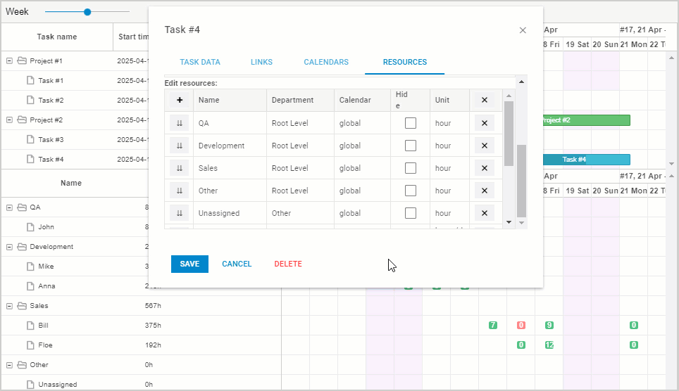Click the Calendar column header in resources table
The image size is (679, 391).
[362, 100]
